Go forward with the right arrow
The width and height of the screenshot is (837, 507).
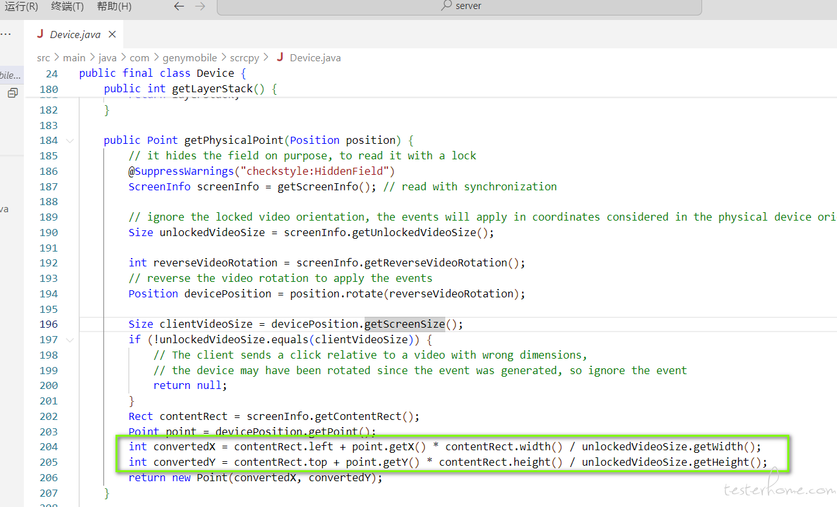pyautogui.click(x=200, y=6)
